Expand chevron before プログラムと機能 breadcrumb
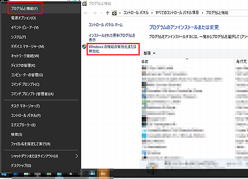248x179 pixels. point(202,13)
